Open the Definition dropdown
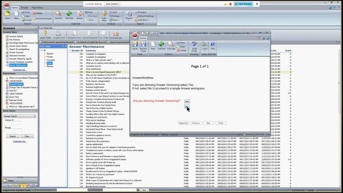Viewport: 343px width, 193px height. 142,20
